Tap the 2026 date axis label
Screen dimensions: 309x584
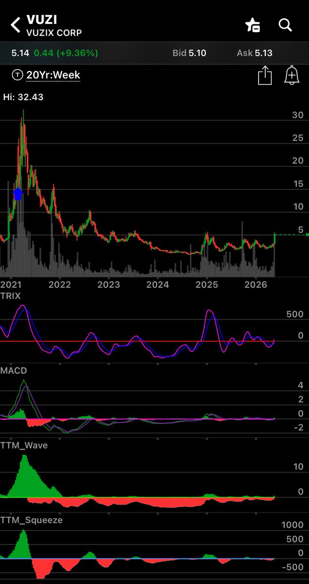click(x=256, y=284)
